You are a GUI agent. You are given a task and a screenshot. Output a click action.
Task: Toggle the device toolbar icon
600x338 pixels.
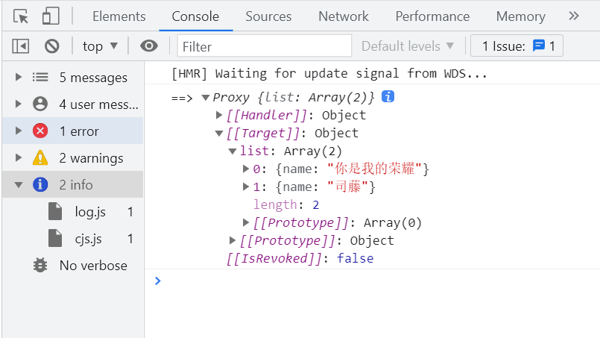[x=51, y=16]
